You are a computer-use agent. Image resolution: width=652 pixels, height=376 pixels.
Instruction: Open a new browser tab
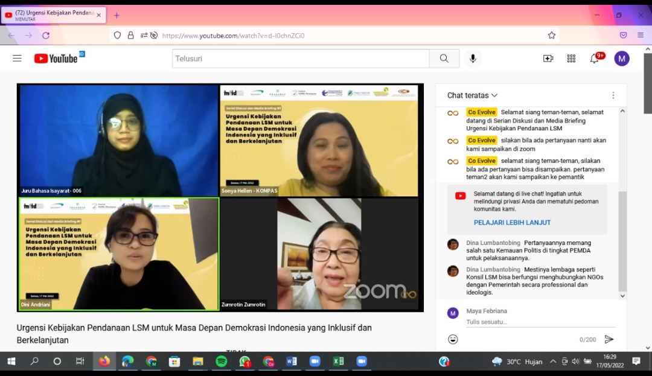[x=117, y=15]
